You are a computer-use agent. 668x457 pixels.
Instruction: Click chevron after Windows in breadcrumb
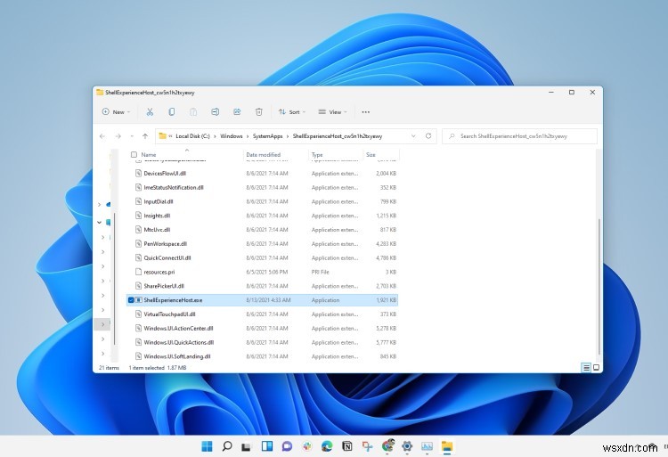248,136
